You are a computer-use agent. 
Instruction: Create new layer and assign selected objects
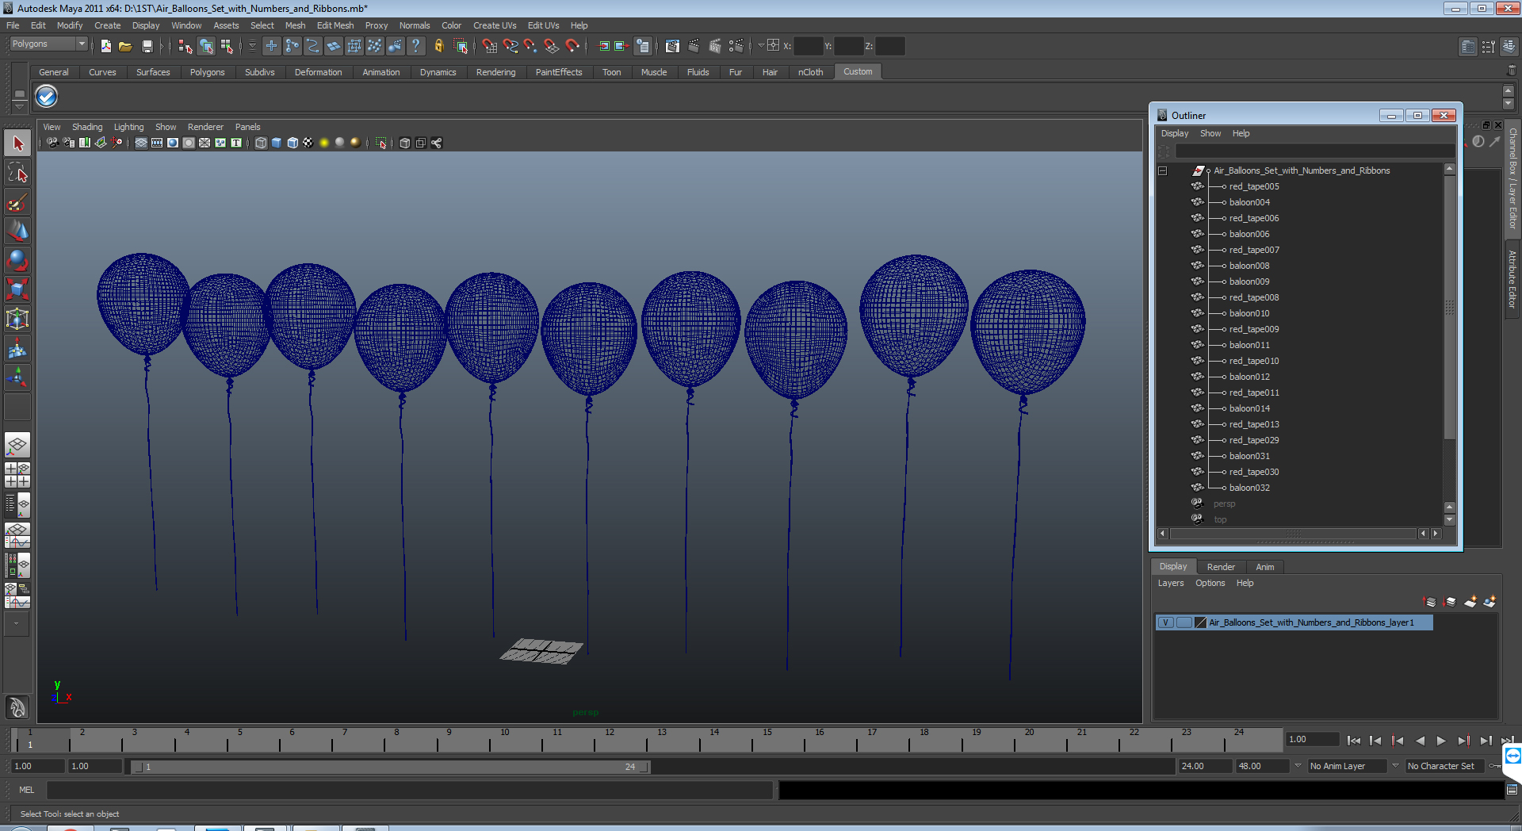click(x=1489, y=602)
